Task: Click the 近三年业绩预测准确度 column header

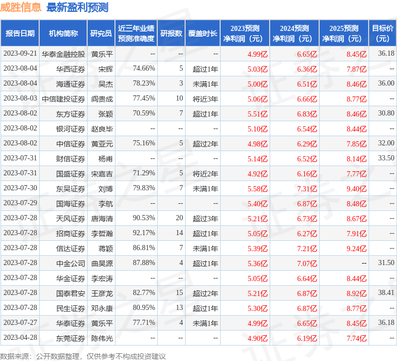Action: tap(136, 33)
